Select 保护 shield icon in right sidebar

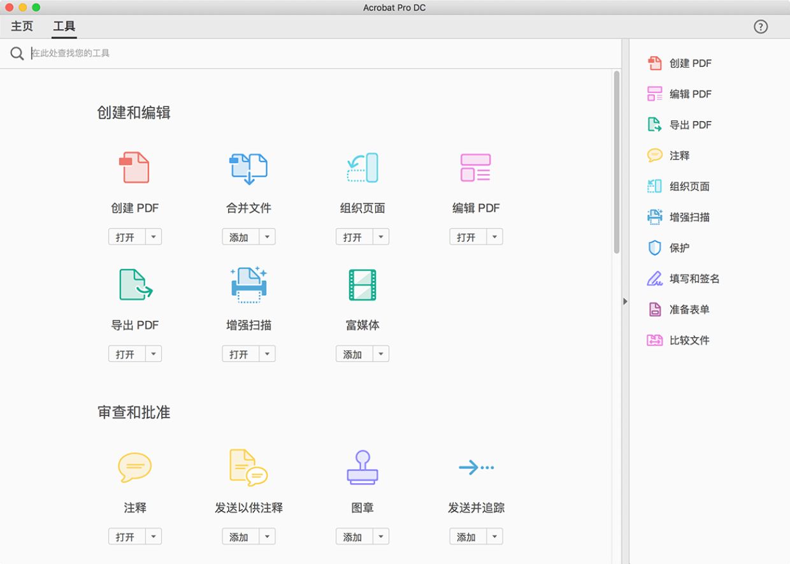[654, 247]
